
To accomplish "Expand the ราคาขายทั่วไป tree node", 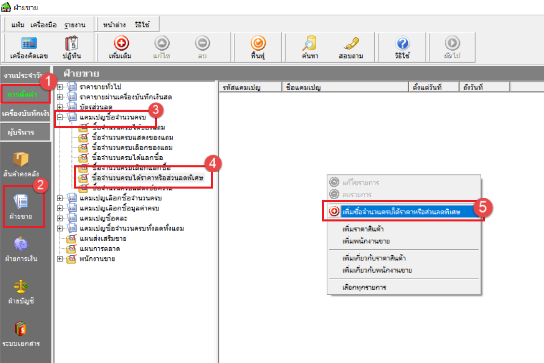I will pyautogui.click(x=60, y=87).
